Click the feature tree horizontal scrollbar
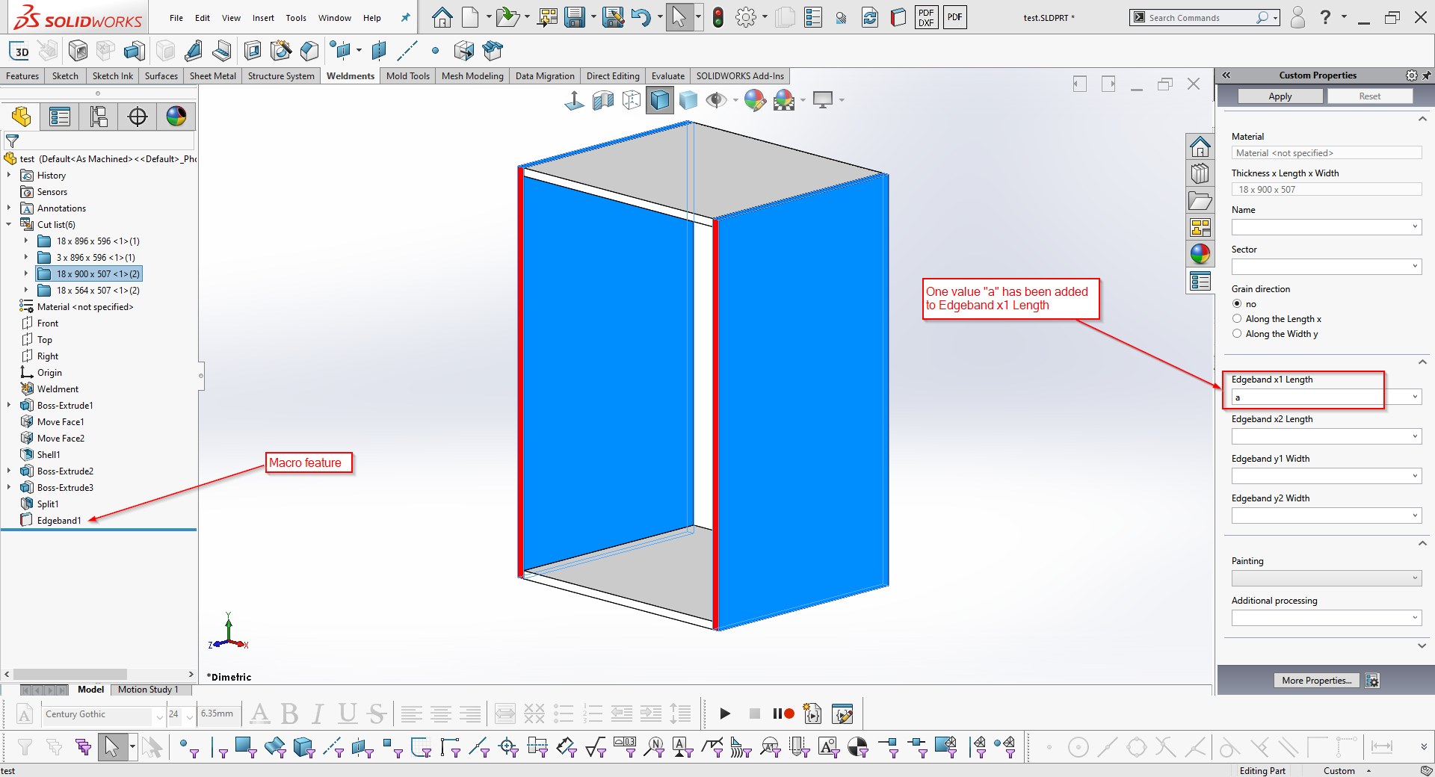Screen dimensions: 1435x777 click(x=70, y=674)
